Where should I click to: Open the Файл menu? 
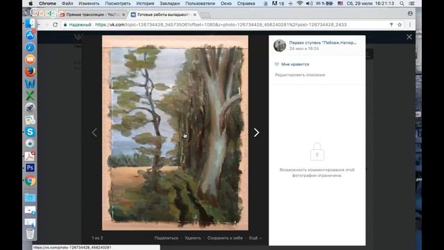pyautogui.click(x=67, y=3)
